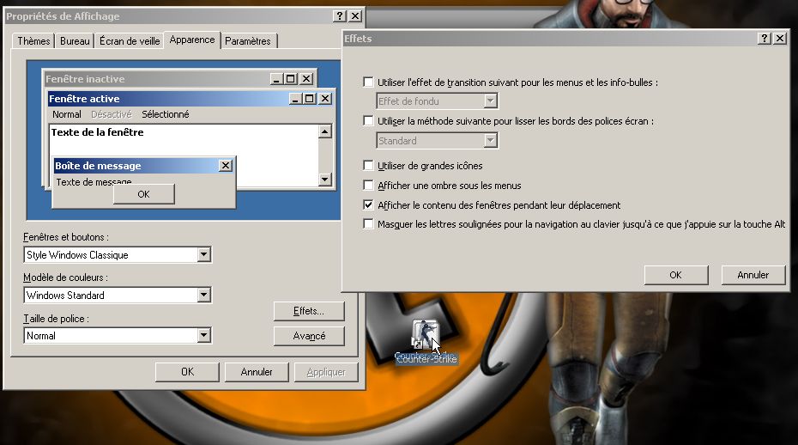The height and width of the screenshot is (445, 798).
Task: Select the Paramètres tab
Action: (248, 41)
